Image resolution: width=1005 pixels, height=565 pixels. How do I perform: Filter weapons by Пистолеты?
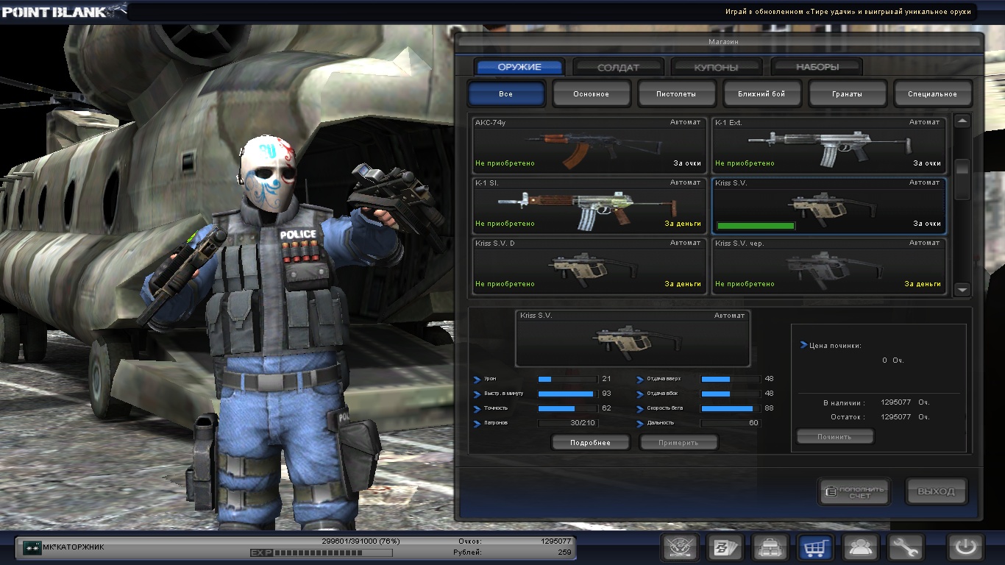point(677,93)
